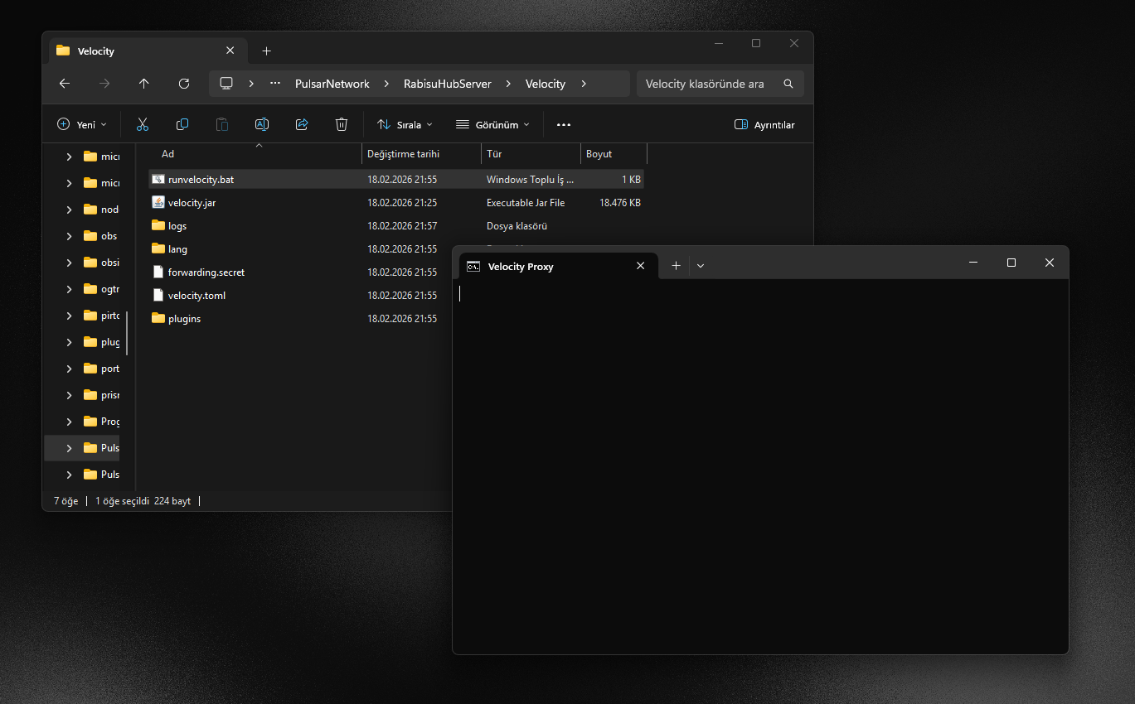The image size is (1135, 704).
Task: Select the velocity.toml file
Action: (x=196, y=296)
